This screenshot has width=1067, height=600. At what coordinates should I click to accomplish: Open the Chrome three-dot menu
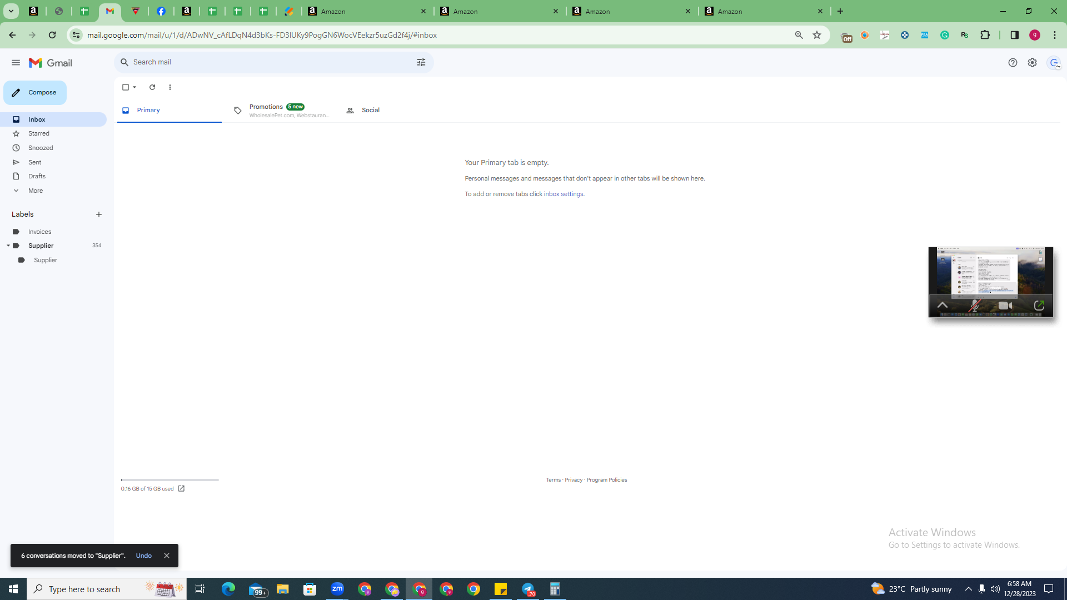[1055, 35]
